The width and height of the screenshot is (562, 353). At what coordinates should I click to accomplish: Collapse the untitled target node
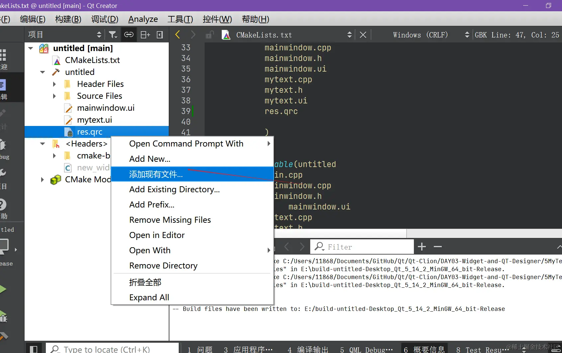click(x=43, y=72)
